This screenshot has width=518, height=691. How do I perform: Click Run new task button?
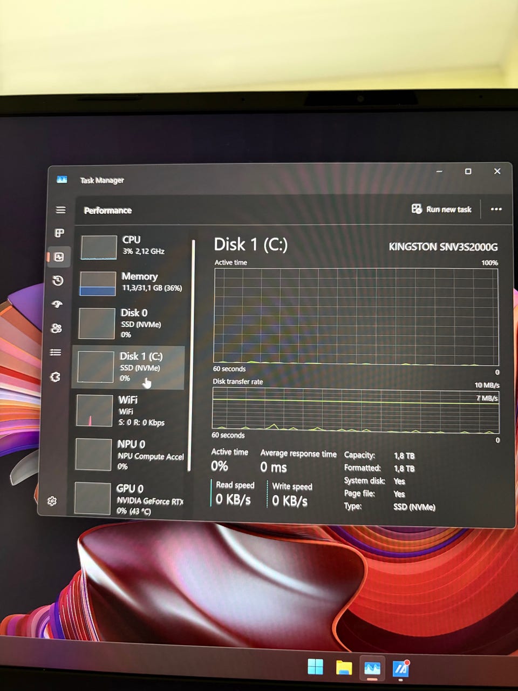pos(441,209)
